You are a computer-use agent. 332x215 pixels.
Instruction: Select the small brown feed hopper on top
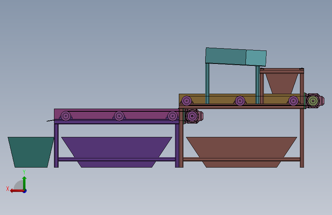tap(281, 83)
